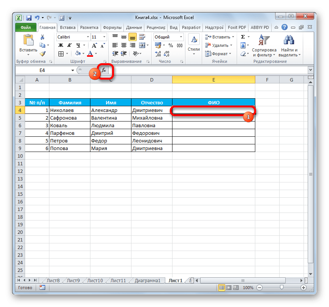This screenshot has height=307, width=329.
Task: Click zoom in plus button
Action: [304, 288]
